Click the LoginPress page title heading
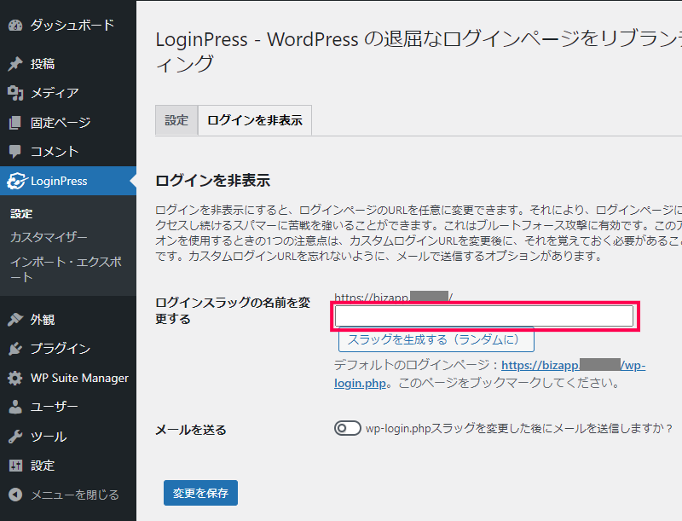682x521 pixels. click(x=419, y=51)
